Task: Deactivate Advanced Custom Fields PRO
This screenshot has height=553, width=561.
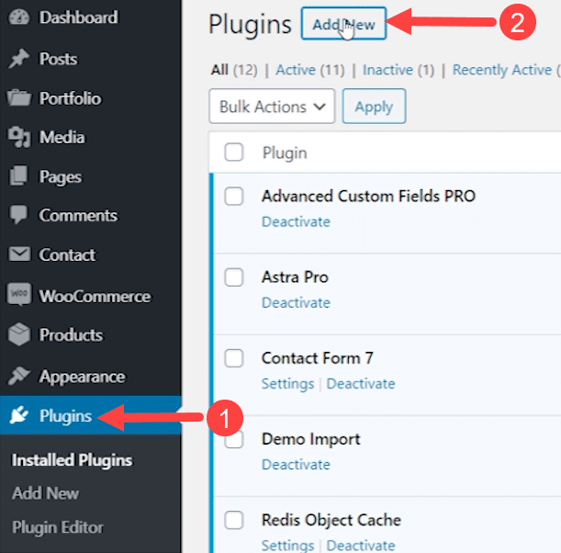Action: (x=296, y=221)
